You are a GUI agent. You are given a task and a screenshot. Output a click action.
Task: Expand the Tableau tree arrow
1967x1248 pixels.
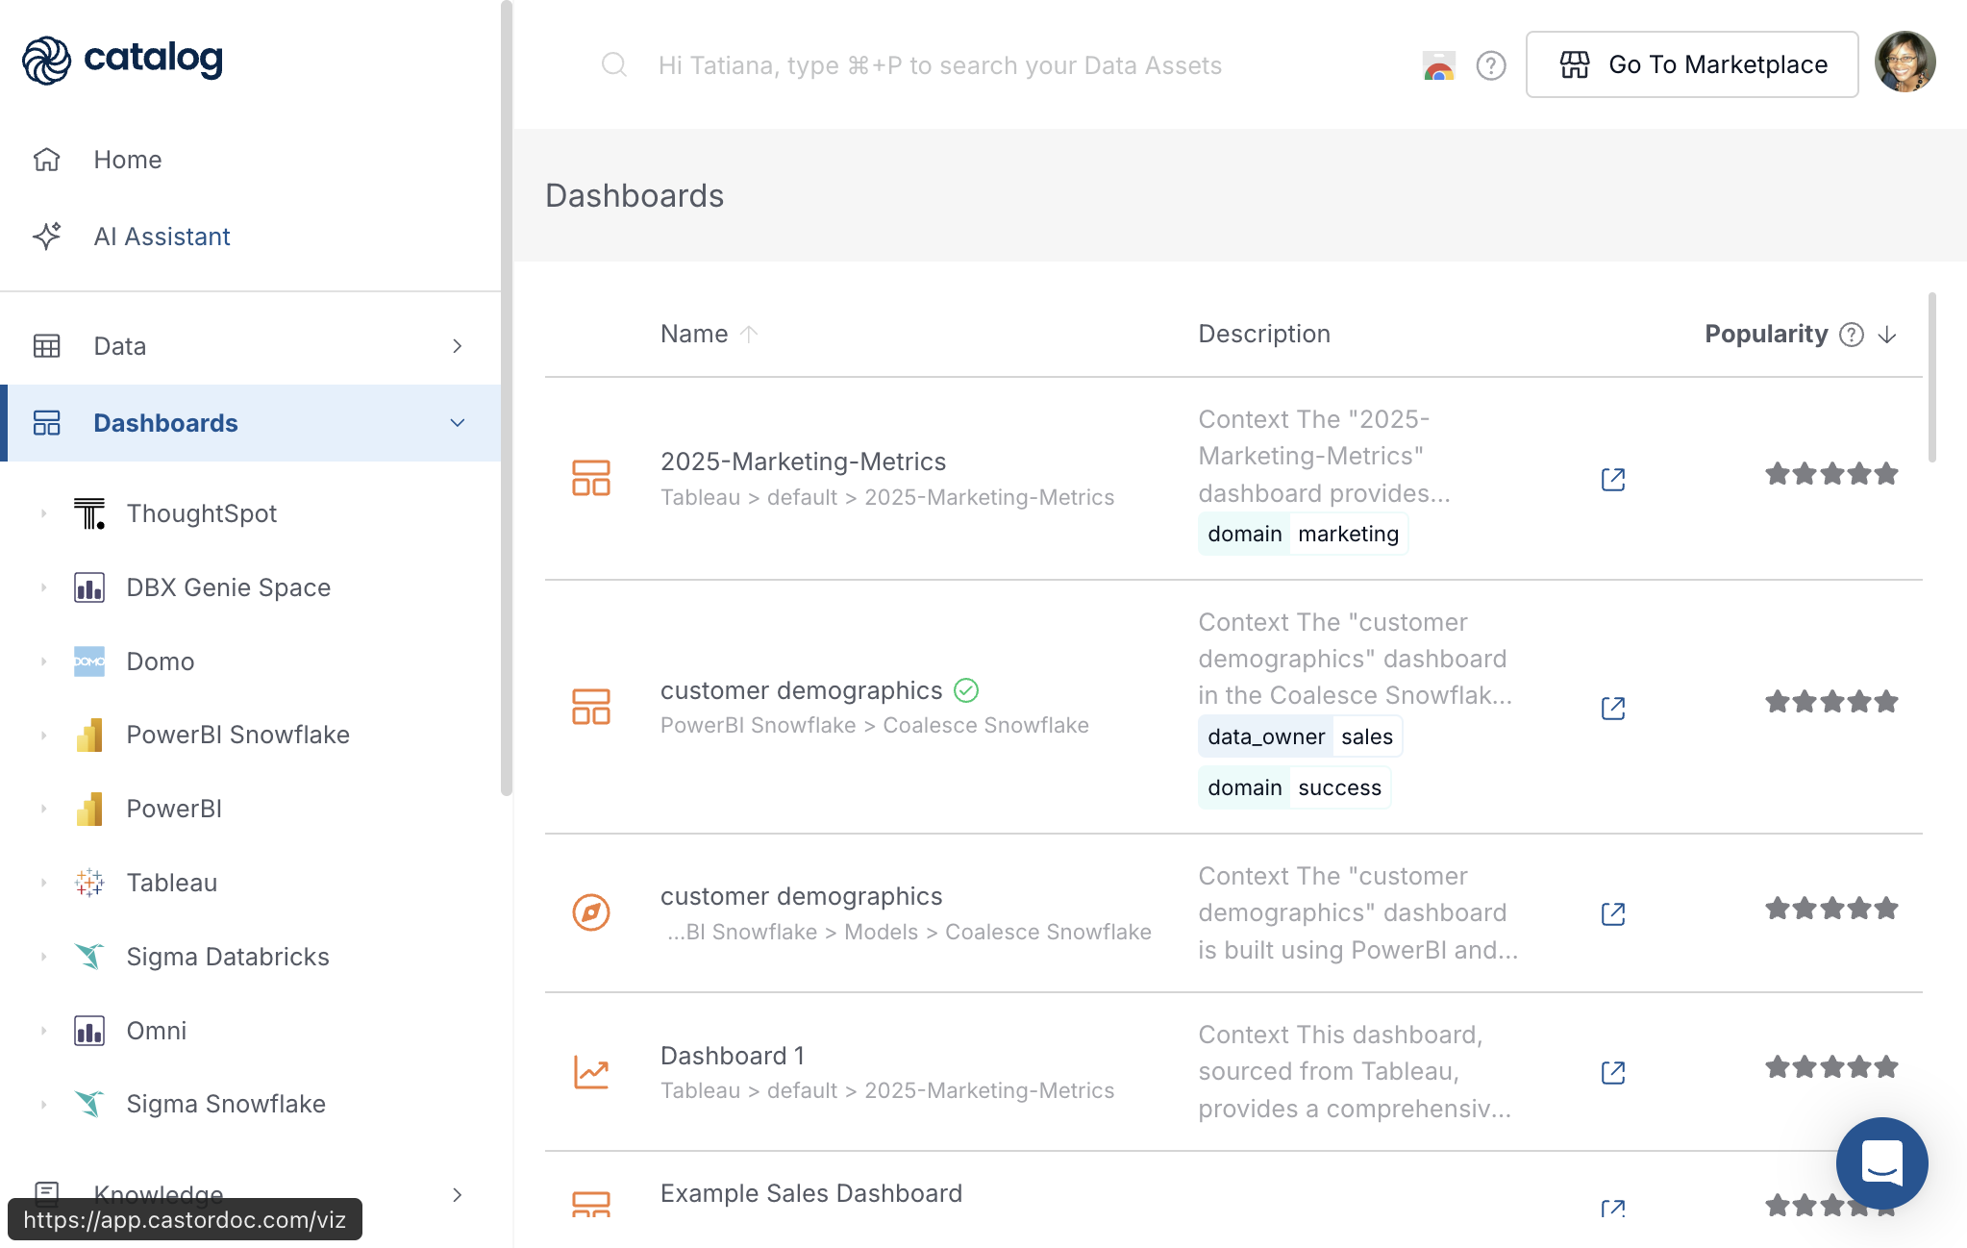43,883
